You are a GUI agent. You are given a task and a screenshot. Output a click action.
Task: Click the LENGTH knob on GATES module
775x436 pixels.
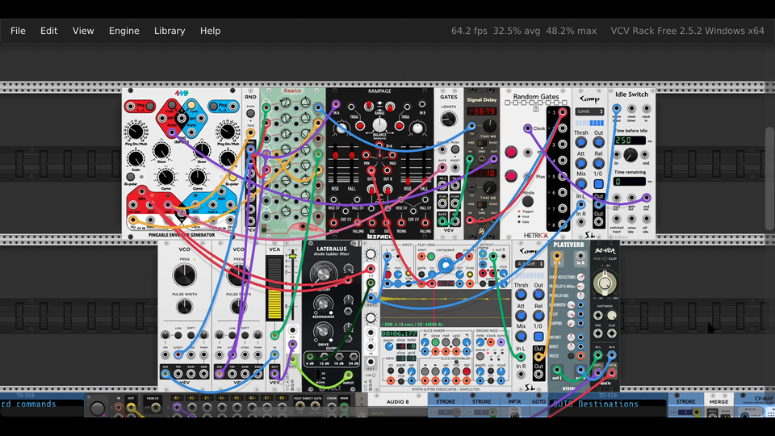448,119
